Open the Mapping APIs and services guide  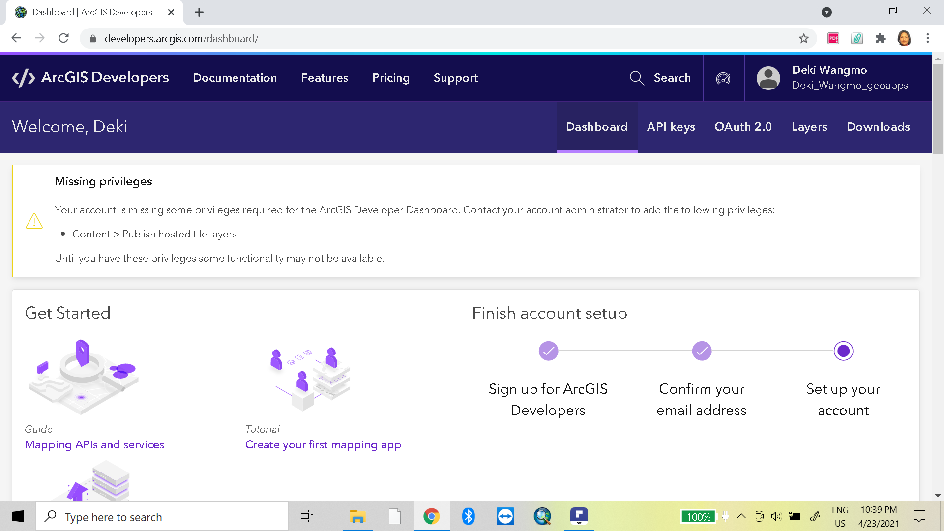pyautogui.click(x=94, y=444)
